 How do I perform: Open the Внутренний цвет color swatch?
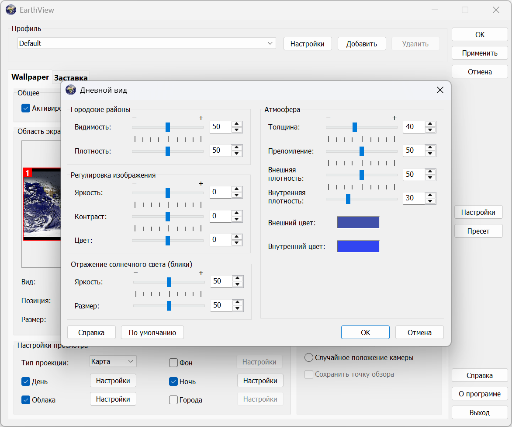[358, 246]
